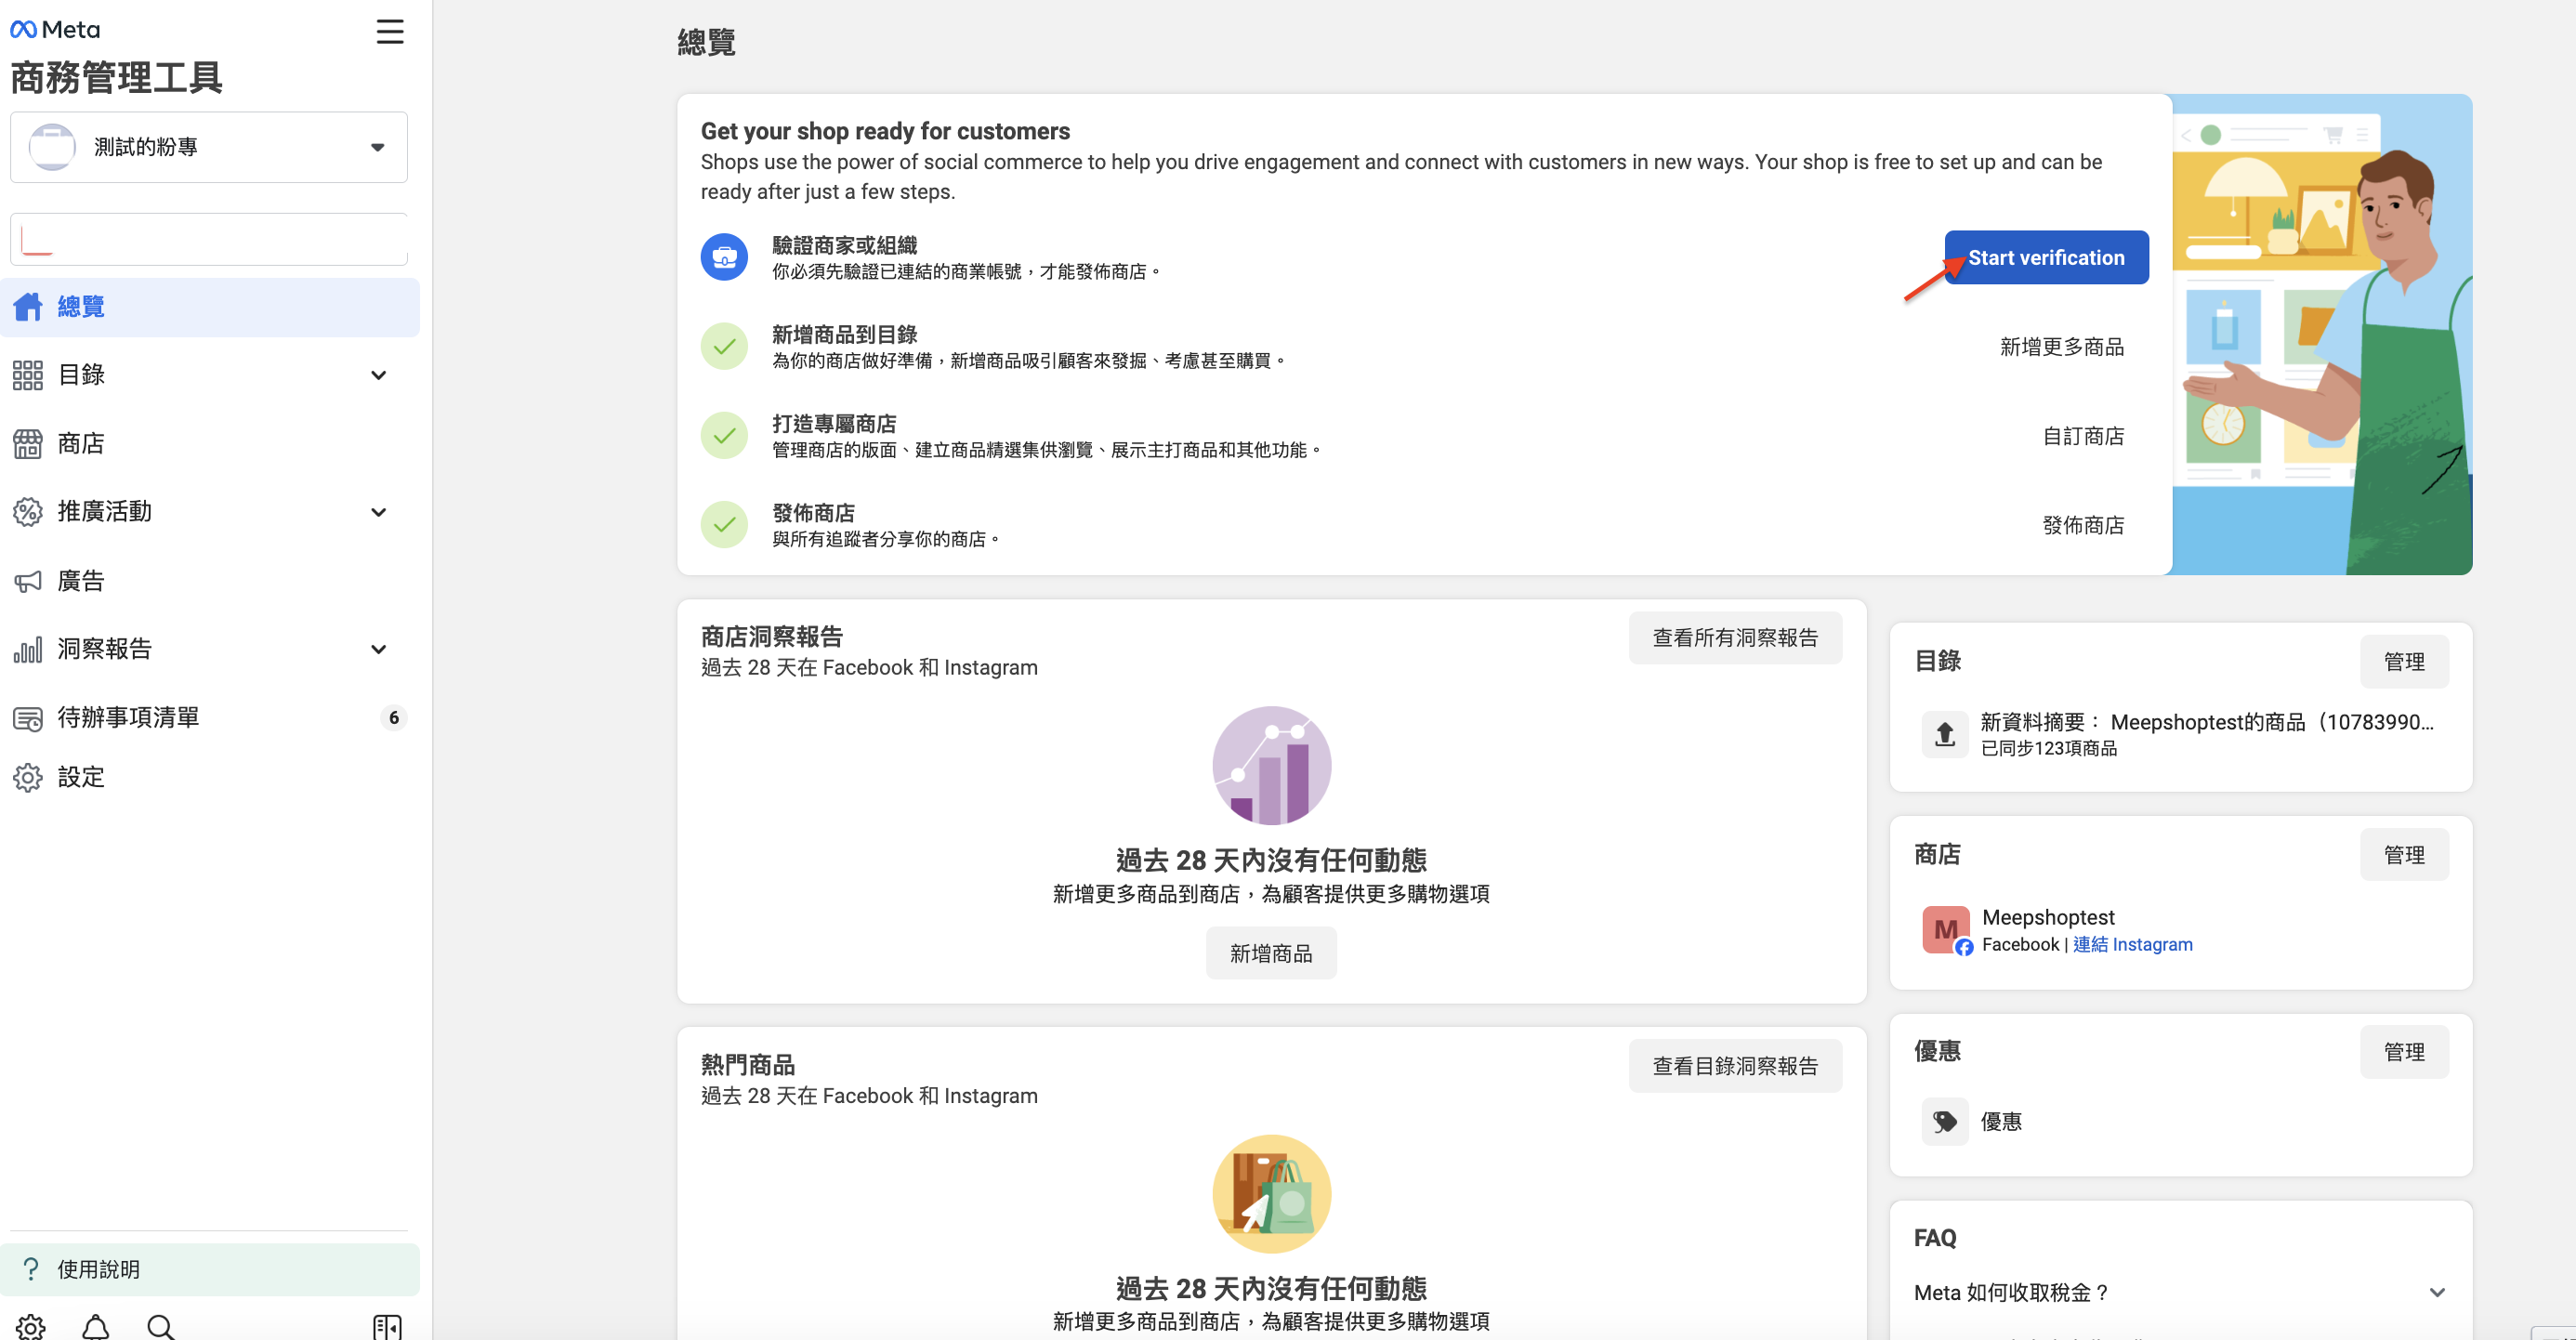
Task: Click the 商店 storefront icon
Action: (28, 443)
